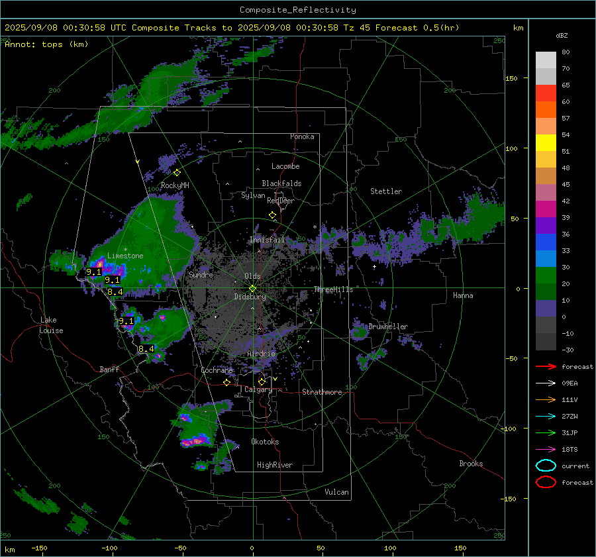Viewport: 596px width, 557px height.
Task: Pick the bright green 20-30 dBZ swatch
Action: click(546, 276)
